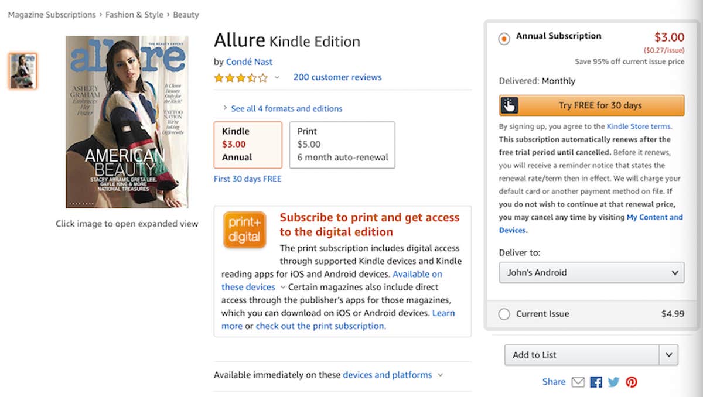Select the Current Issue option
Viewport: 703px width, 397px height.
click(x=504, y=314)
